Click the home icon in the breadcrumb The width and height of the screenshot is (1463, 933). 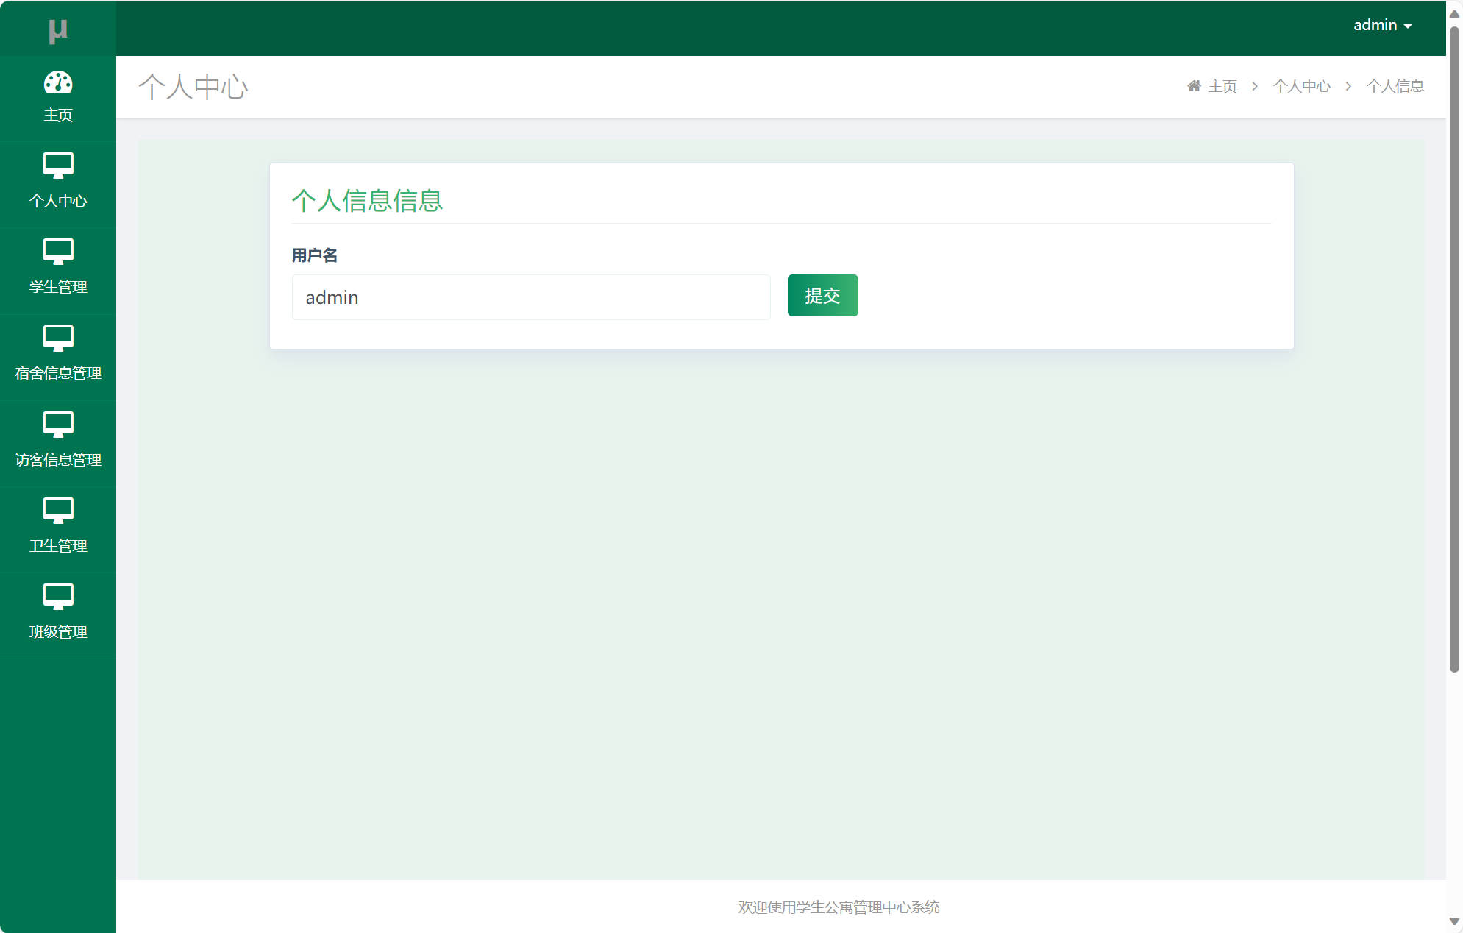coord(1194,85)
